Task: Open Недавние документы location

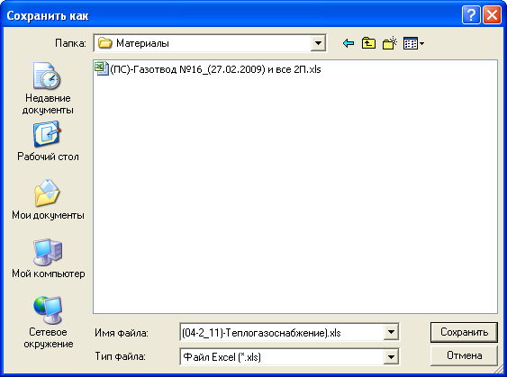Action: coord(48,88)
